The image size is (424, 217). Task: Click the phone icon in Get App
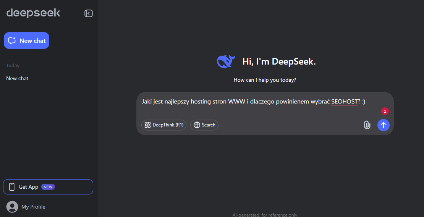pyautogui.click(x=12, y=187)
